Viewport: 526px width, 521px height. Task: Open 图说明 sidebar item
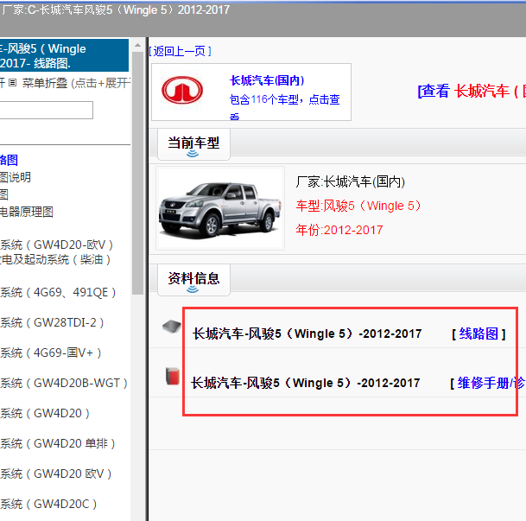(16, 177)
